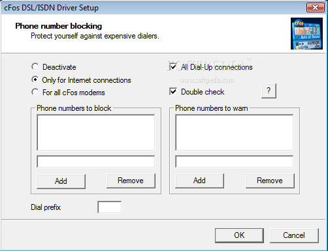The image size is (328, 251).
Task: Click the Dial prefix input box
Action: pyautogui.click(x=110, y=207)
